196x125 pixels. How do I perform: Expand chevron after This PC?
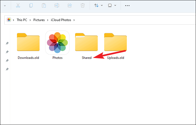coord(30,20)
